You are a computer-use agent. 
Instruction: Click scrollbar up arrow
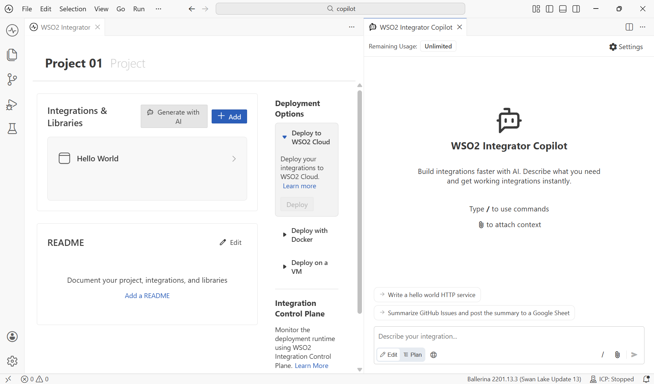tap(360, 85)
